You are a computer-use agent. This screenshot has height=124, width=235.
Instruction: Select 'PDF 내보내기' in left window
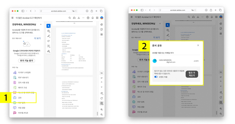coord(21,78)
